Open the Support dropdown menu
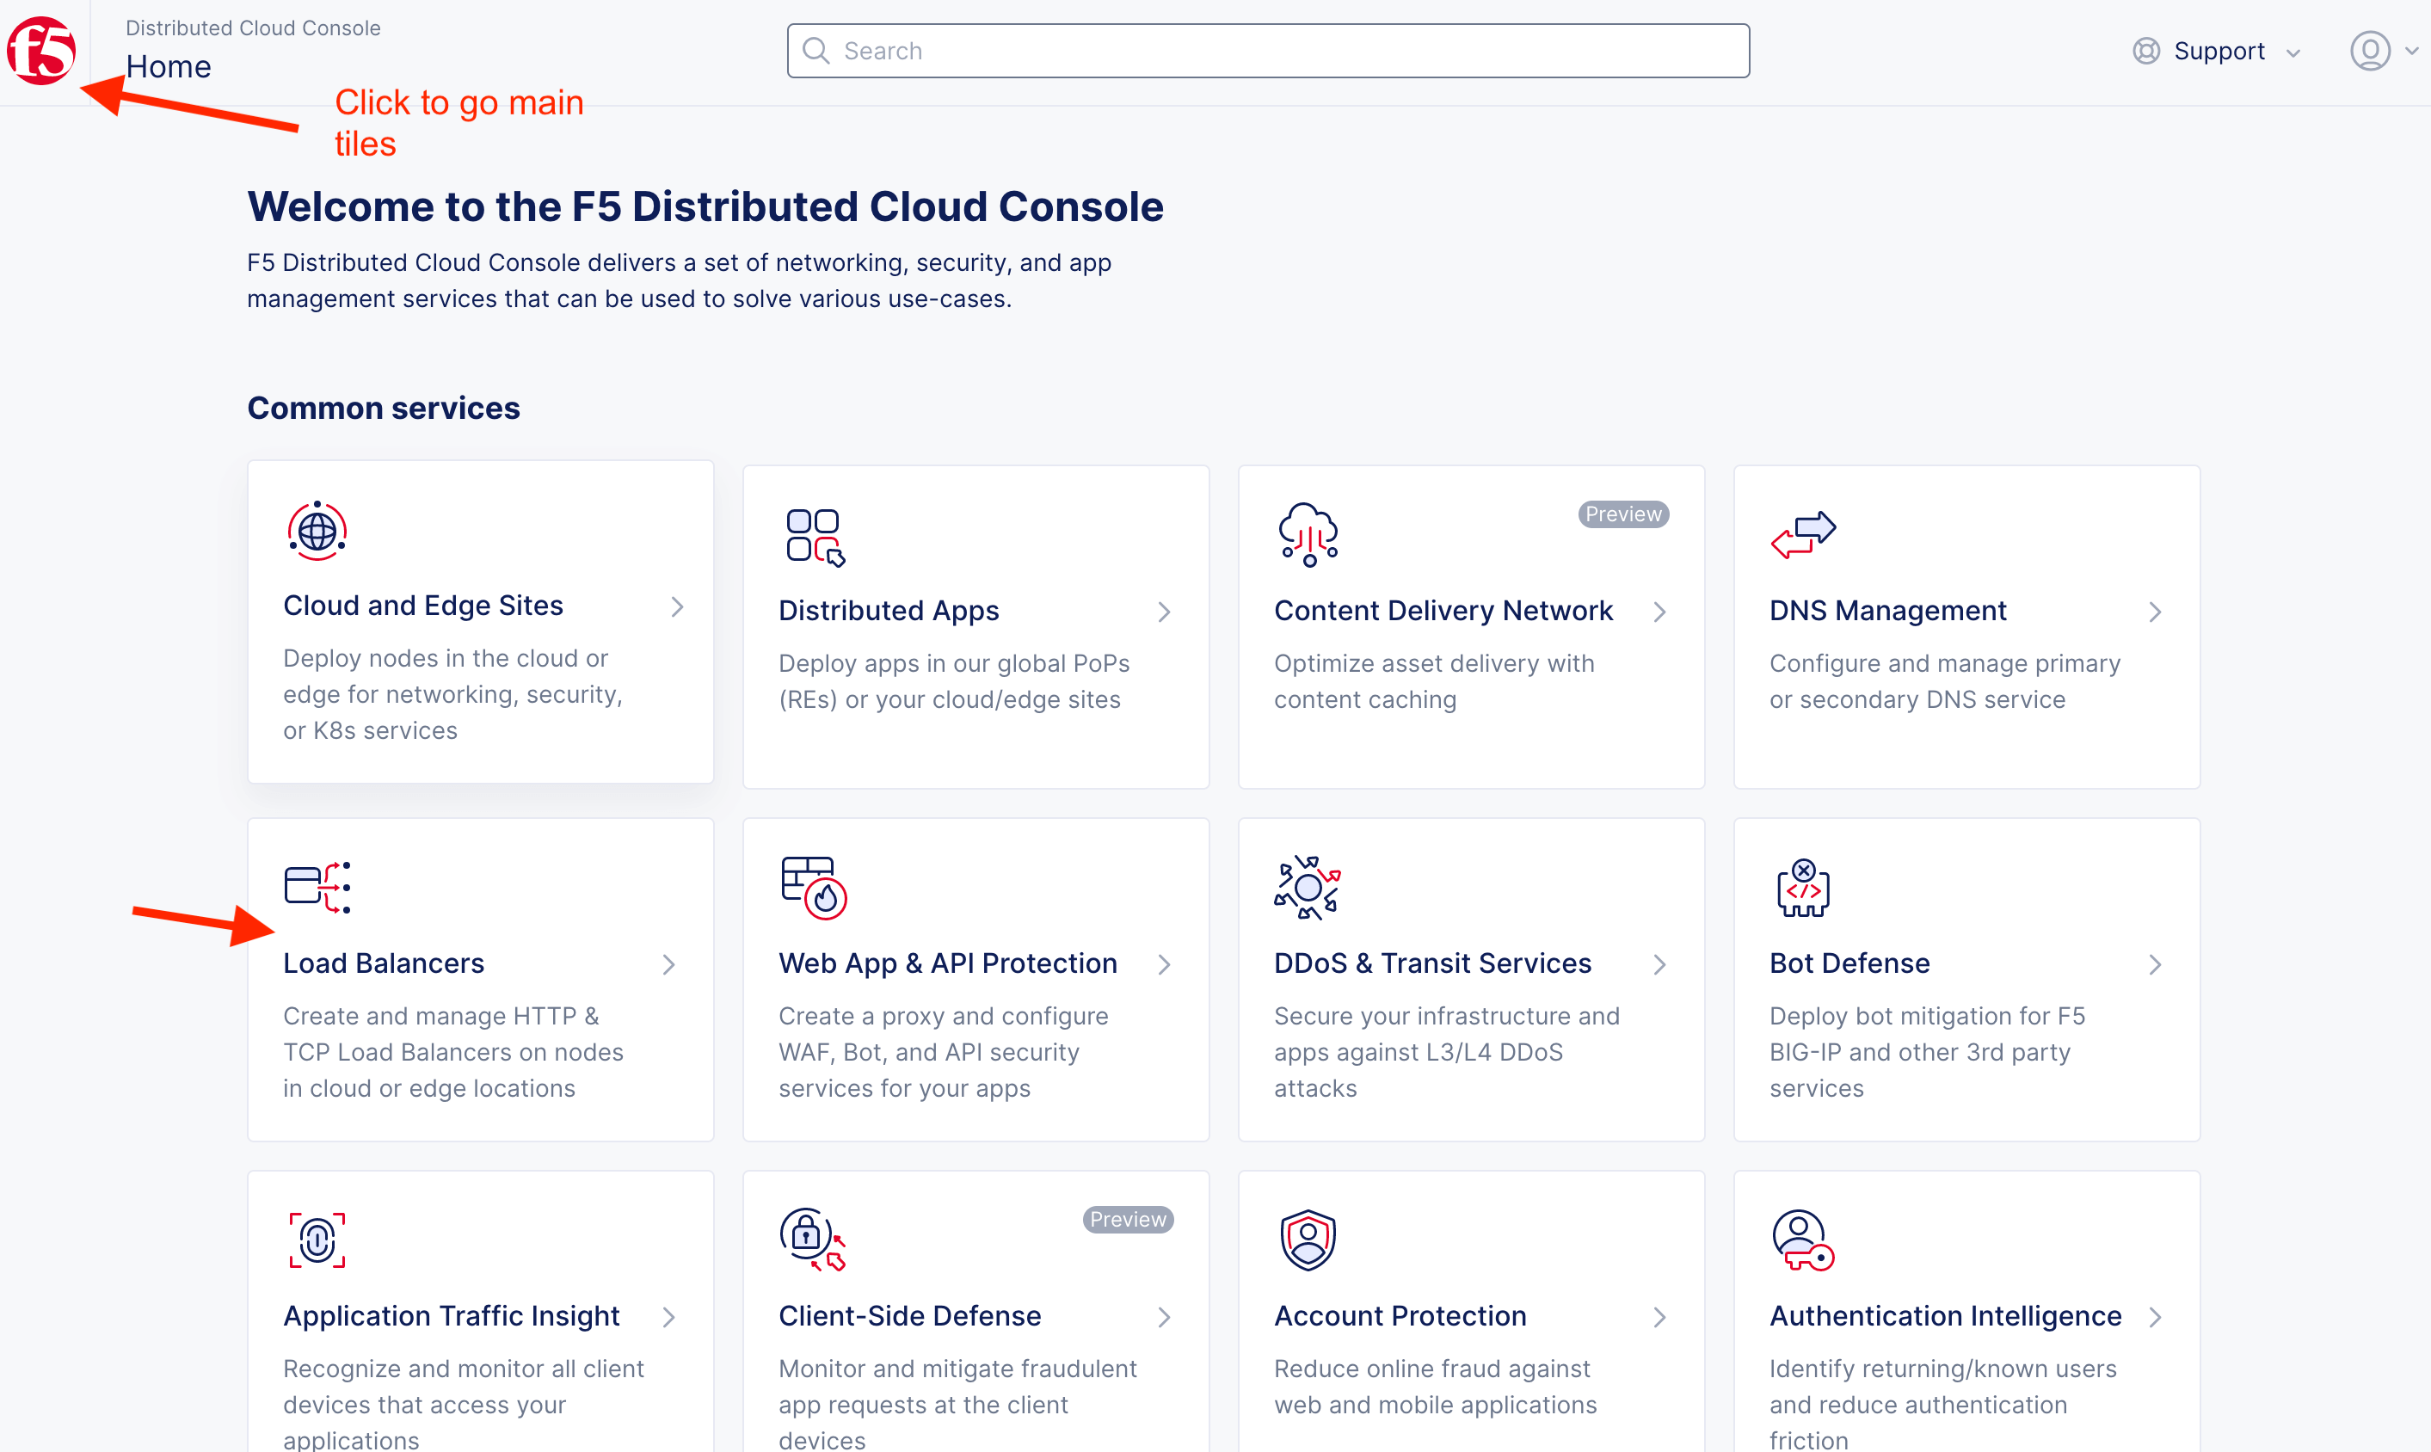This screenshot has height=1452, width=2431. pos(2217,51)
